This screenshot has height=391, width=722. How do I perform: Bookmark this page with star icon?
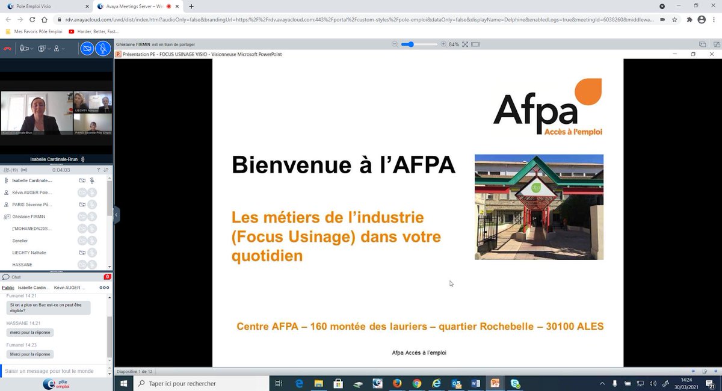[675, 19]
